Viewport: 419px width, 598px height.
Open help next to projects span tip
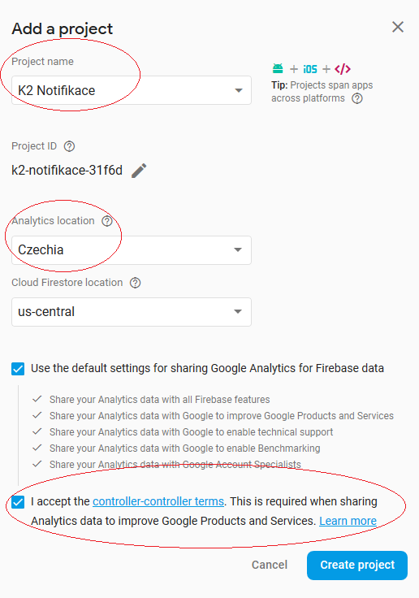(x=356, y=98)
